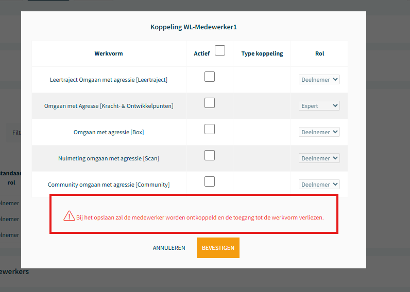Confirm with the orange Bevestigen button
Image resolution: width=410 pixels, height=292 pixels.
(x=218, y=248)
